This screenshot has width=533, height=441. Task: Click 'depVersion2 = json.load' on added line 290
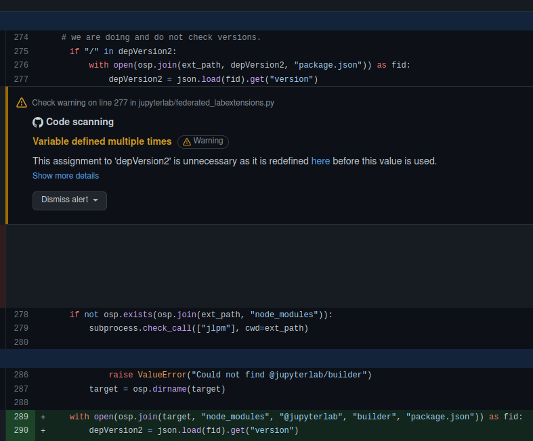tap(194, 430)
